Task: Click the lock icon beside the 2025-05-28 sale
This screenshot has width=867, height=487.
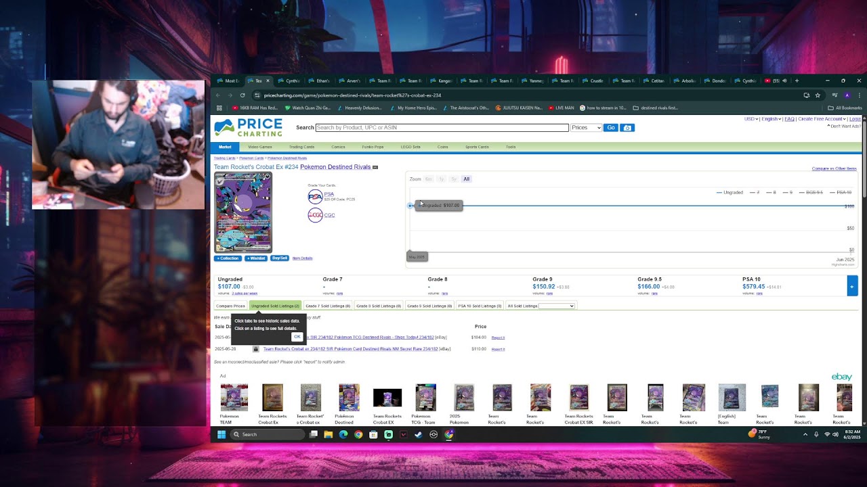Action: (x=255, y=349)
